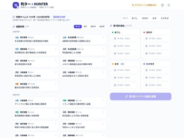The height and width of the screenshot is (138, 184).
Task: Open the hamburger menu in header
Action: (x=169, y=5)
